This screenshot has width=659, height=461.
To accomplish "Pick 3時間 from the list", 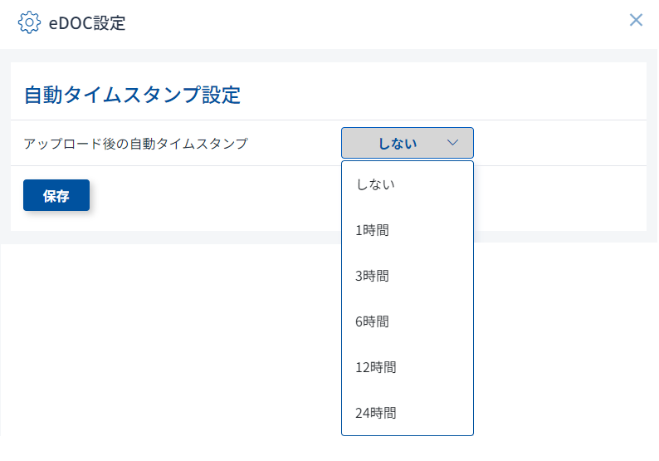I will (372, 276).
